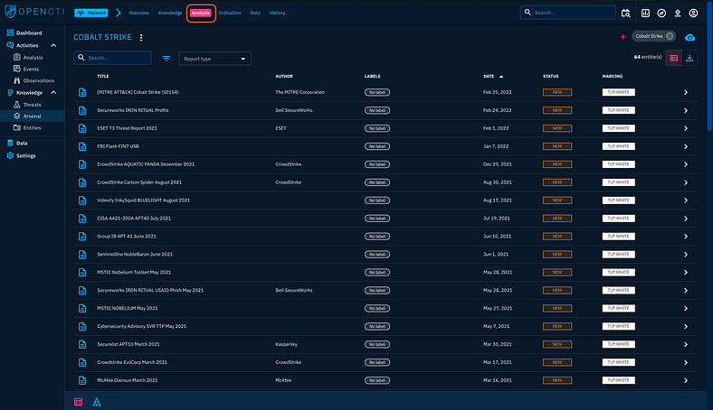The image size is (713, 410).
Task: Collapse the Knowledge section chevron
Action: [53, 93]
